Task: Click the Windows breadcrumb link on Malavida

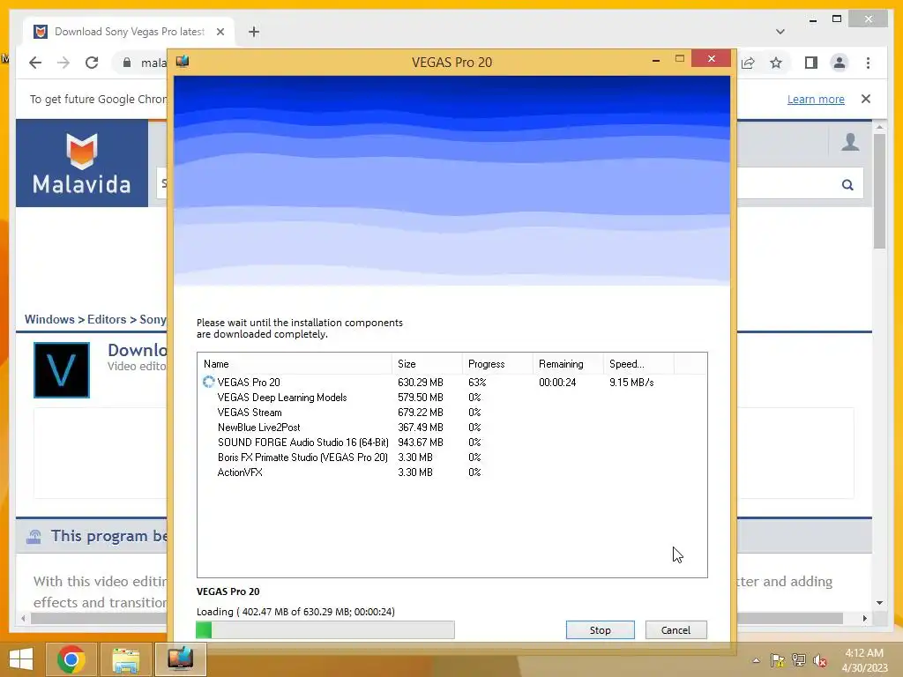Action: 49,319
